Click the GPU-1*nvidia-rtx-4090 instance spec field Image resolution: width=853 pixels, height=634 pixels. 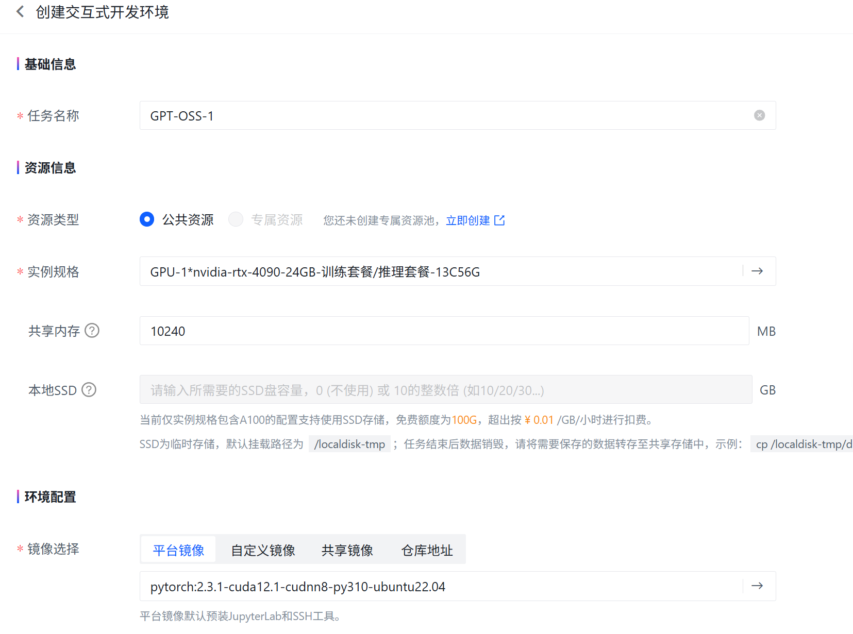(458, 271)
